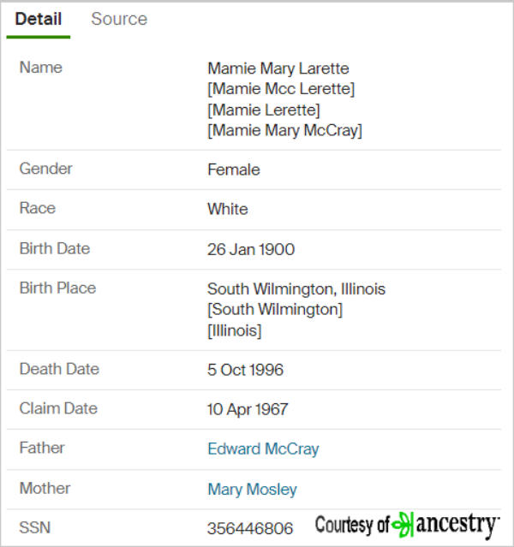514x547 pixels.
Task: Select the Detail tab
Action: pos(39,19)
